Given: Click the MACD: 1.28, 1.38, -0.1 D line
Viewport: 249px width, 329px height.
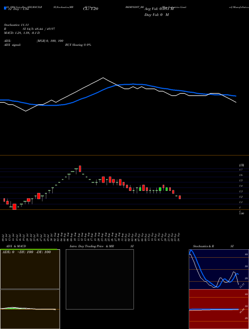Looking at the screenshot, I should coord(22,33).
